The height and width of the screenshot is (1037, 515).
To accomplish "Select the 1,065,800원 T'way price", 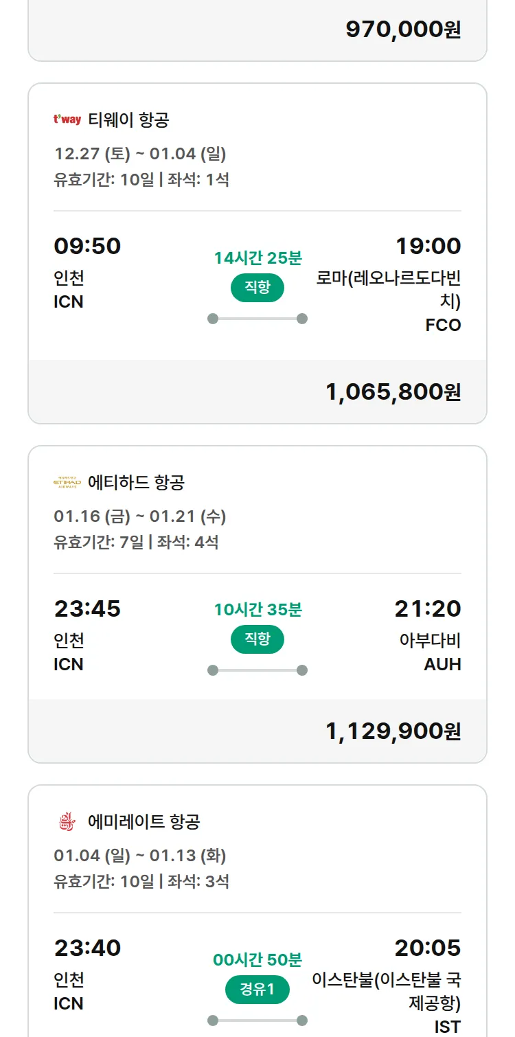I will tap(393, 392).
